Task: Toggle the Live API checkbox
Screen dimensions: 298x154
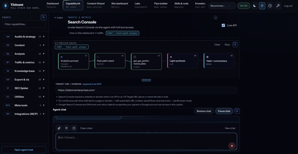Action: pos(223,25)
